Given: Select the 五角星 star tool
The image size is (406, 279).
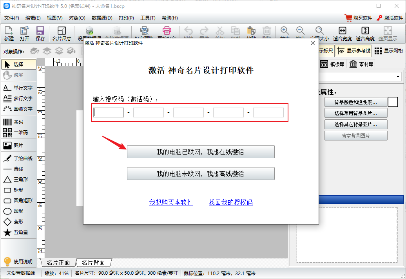Looking at the screenshot, I should tap(19, 232).
